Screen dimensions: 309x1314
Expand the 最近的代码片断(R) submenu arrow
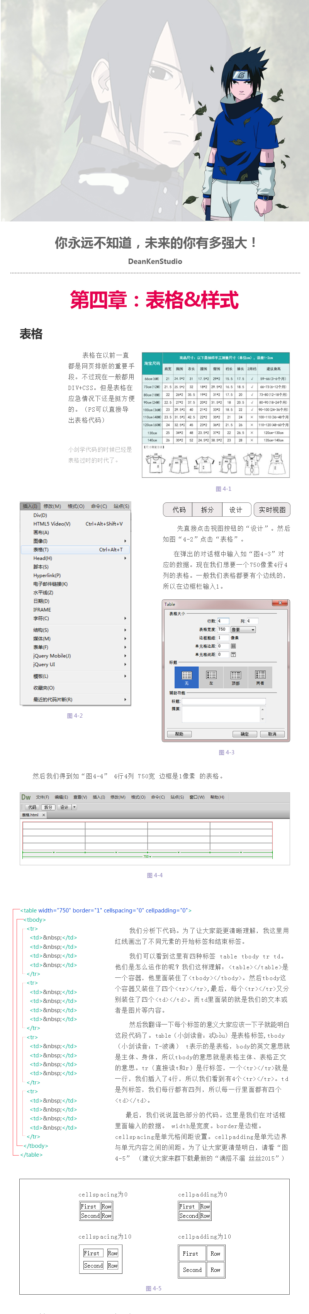(x=125, y=700)
